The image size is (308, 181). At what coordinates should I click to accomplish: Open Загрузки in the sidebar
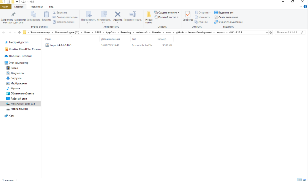click(x=16, y=78)
